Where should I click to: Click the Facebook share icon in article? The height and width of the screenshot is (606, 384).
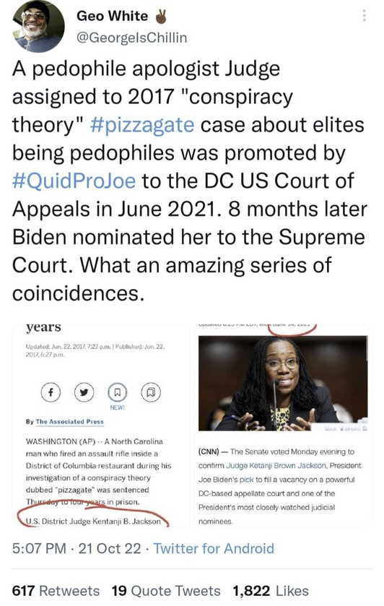point(51,392)
